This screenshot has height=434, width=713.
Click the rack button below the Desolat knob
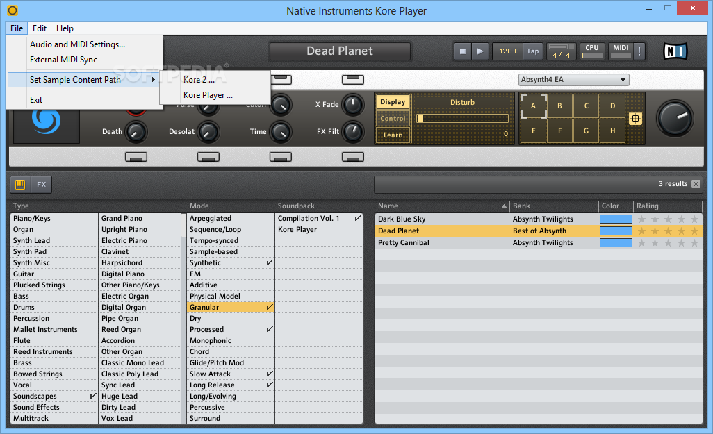tap(208, 157)
